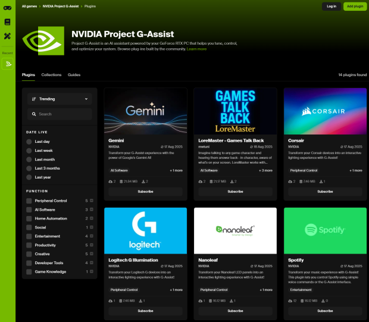Image resolution: width=369 pixels, height=322 pixels.
Task: Go to All games breadcrumb
Action: (x=29, y=7)
